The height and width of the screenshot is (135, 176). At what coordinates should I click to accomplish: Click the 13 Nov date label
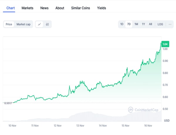(x=80, y=126)
